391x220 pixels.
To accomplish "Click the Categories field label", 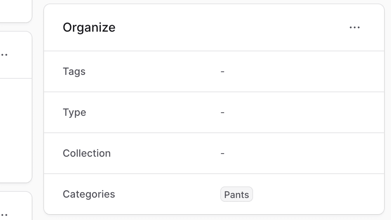I will (89, 194).
